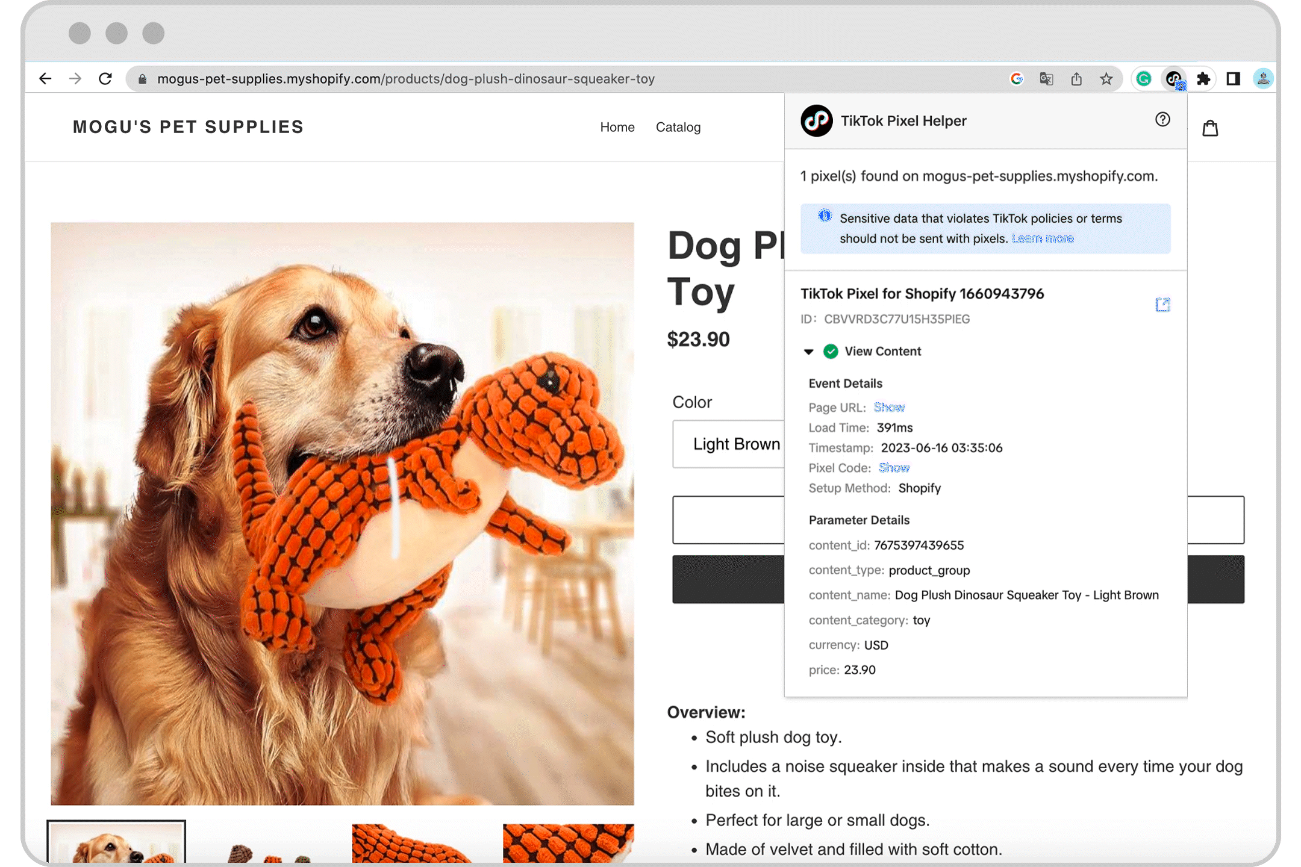Show the Page URL details
1301x867 pixels.
(x=890, y=406)
